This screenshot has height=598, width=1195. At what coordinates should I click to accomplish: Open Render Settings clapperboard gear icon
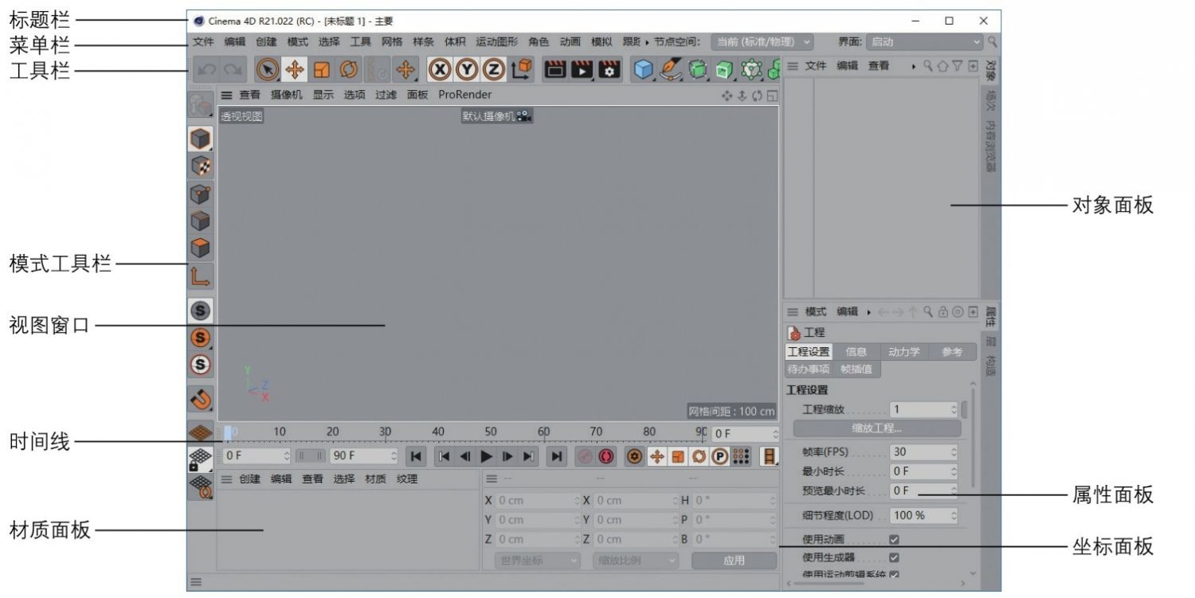coord(610,70)
